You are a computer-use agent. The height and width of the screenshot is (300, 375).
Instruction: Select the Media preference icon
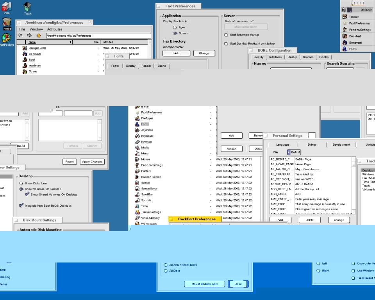tap(137, 148)
